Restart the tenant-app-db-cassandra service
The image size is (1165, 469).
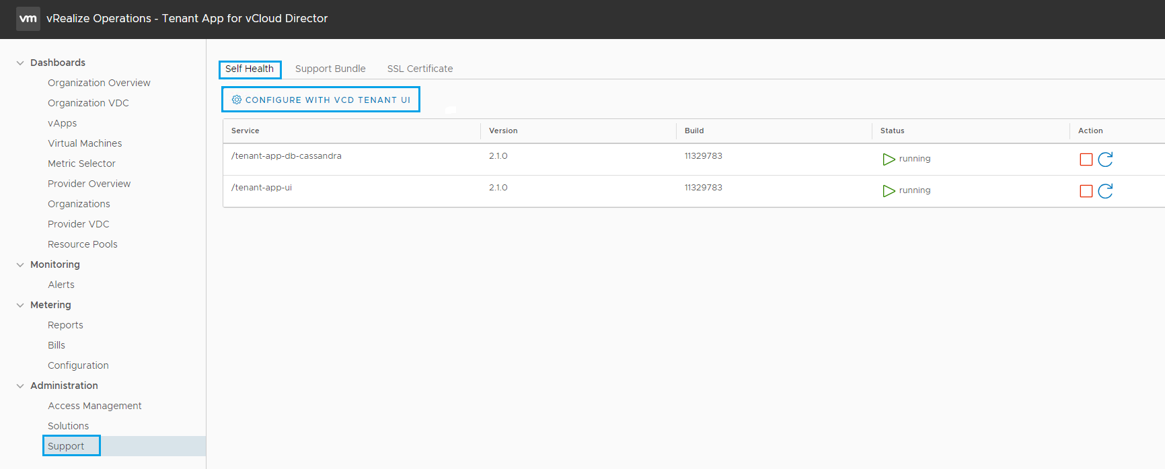pyautogui.click(x=1105, y=159)
